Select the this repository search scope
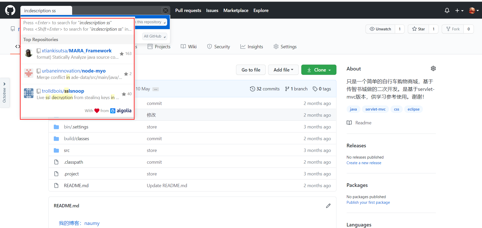 click(x=151, y=22)
